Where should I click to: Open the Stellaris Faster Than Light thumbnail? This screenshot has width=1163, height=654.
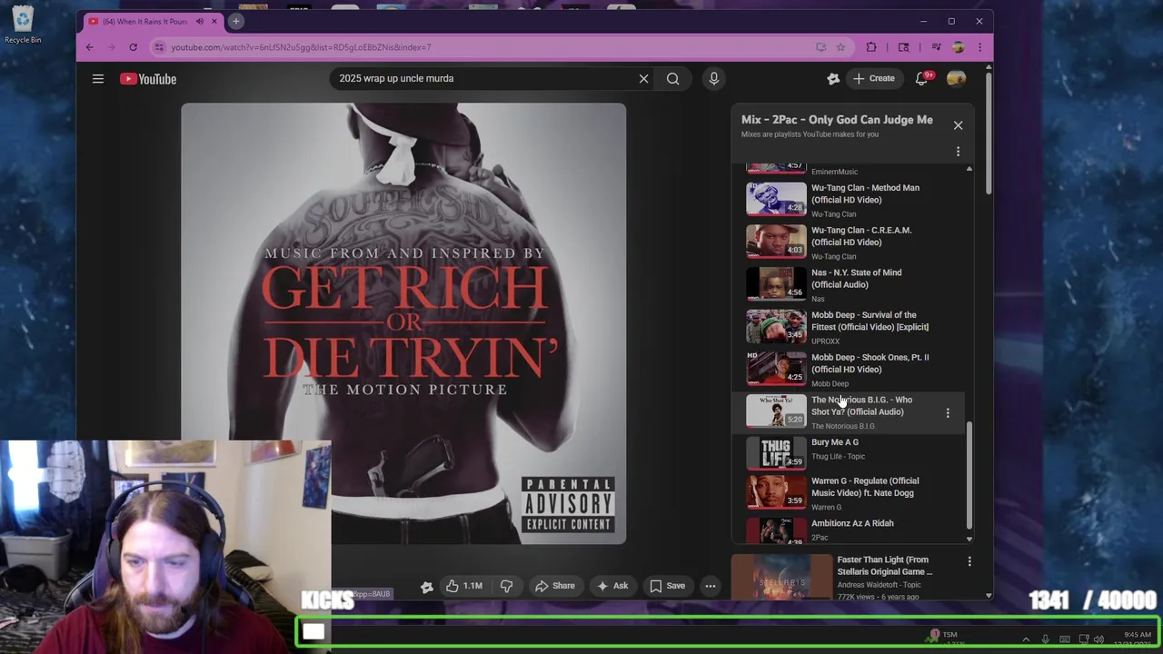click(x=782, y=577)
